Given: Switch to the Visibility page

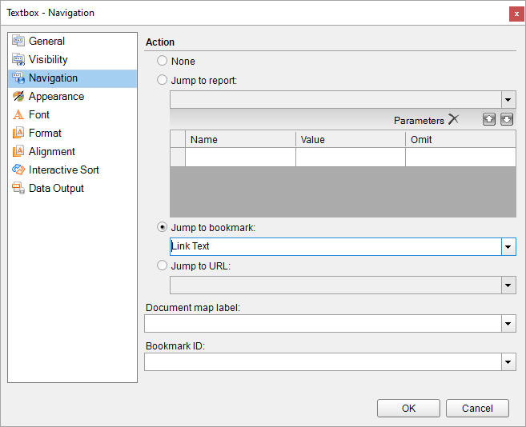Looking at the screenshot, I should 73,59.
